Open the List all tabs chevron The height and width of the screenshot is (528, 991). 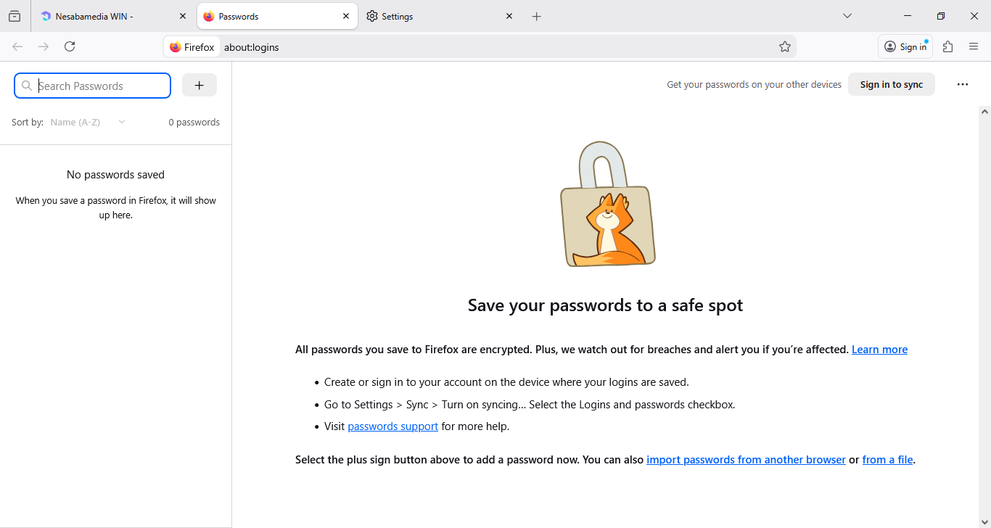847,16
